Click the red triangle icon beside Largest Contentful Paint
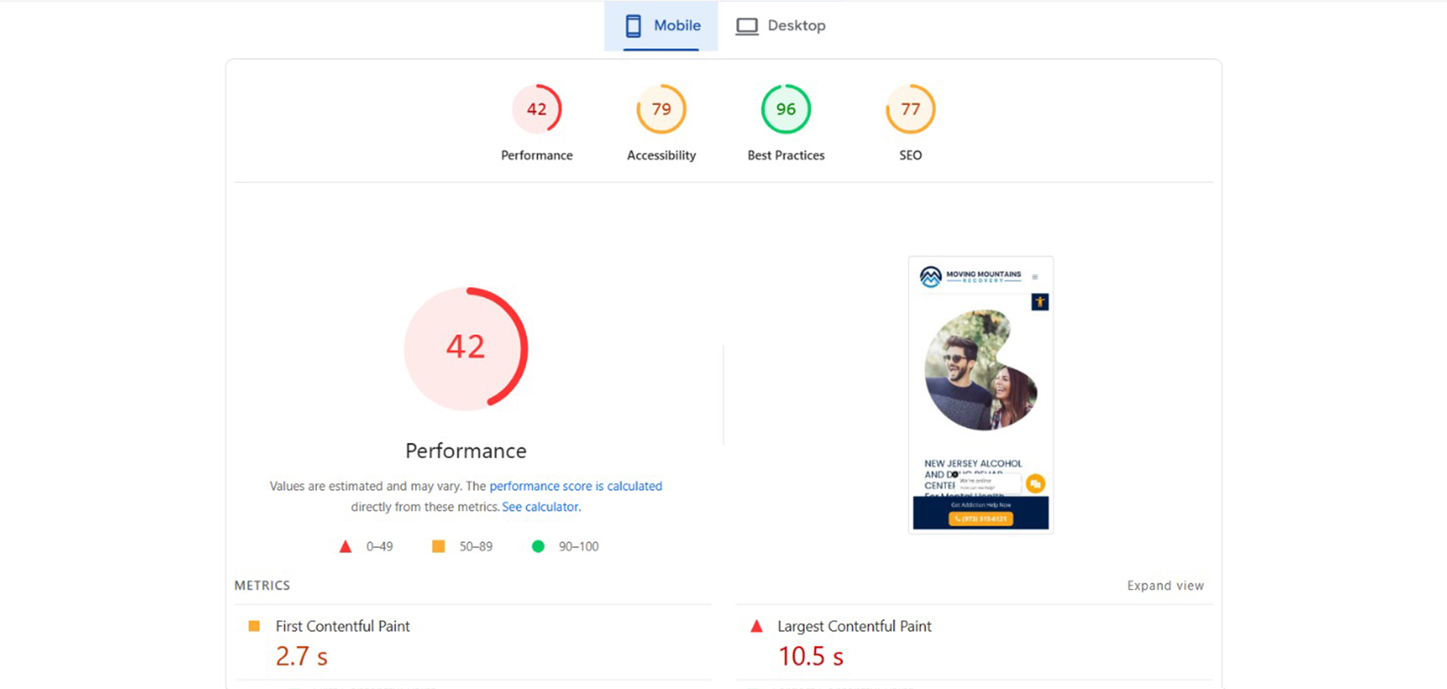This screenshot has width=1447, height=689. tap(756, 626)
